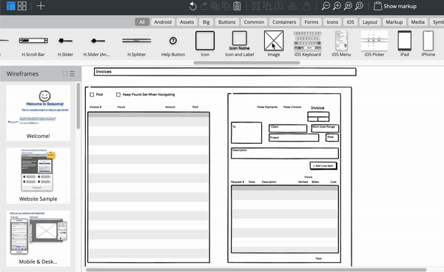
Task: Pick the Image control
Action: click(x=274, y=44)
